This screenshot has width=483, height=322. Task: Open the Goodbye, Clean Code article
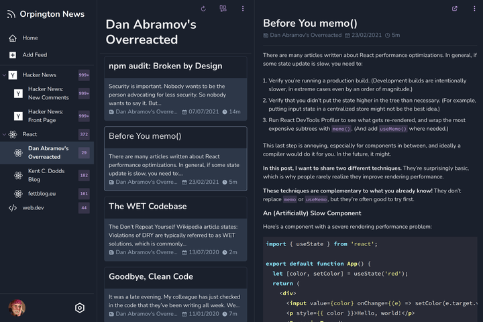point(176,294)
